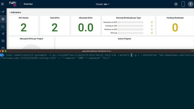Image resolution: width=194 pixels, height=109 pixels.
Task: Open the cube sidebar icon
Action: click(3, 41)
